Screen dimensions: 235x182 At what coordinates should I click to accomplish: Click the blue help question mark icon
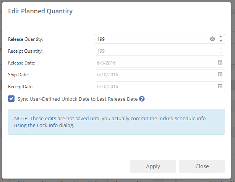[x=142, y=99]
